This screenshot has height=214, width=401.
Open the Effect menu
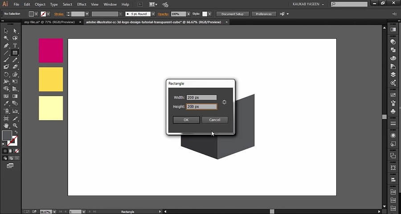coord(82,4)
